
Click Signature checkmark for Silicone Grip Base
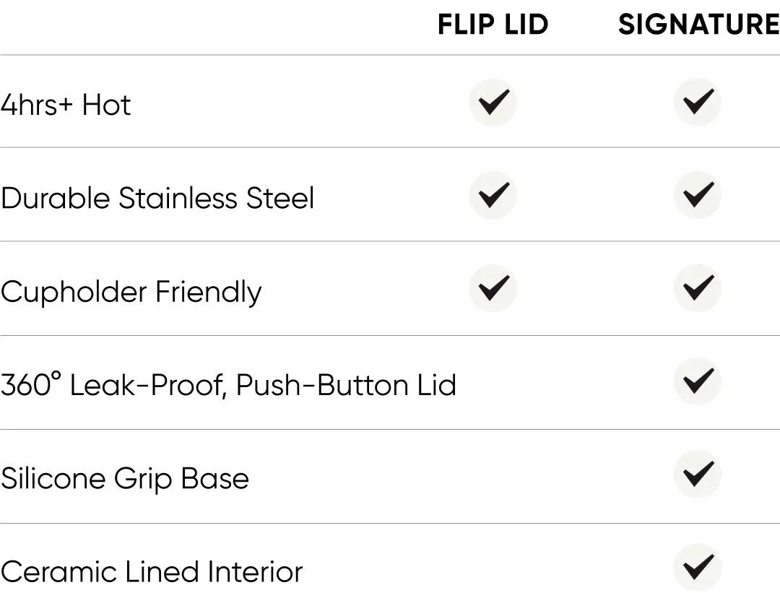(698, 475)
